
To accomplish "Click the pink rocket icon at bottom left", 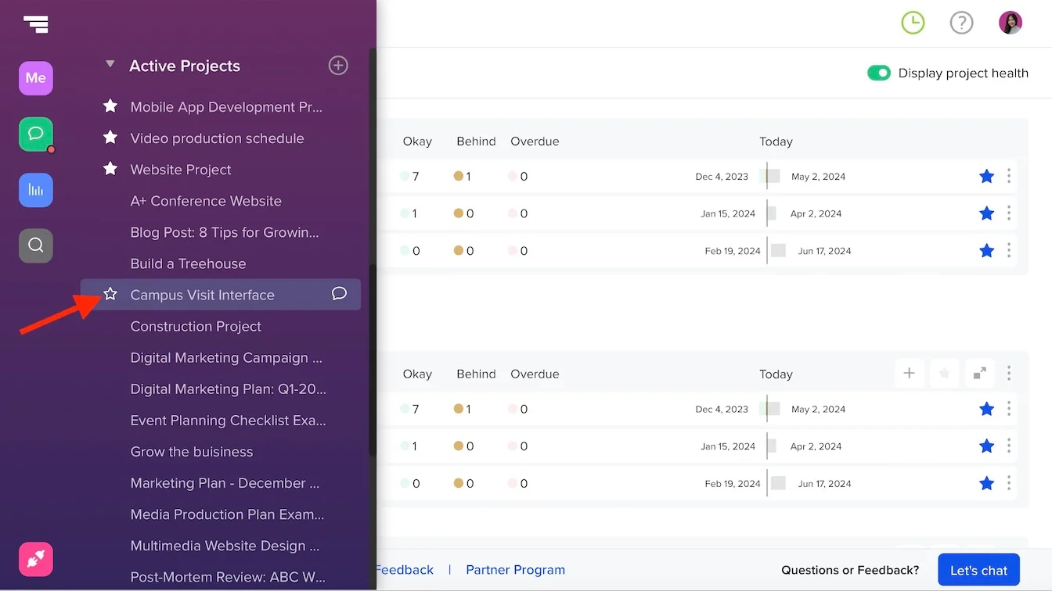I will (35, 559).
